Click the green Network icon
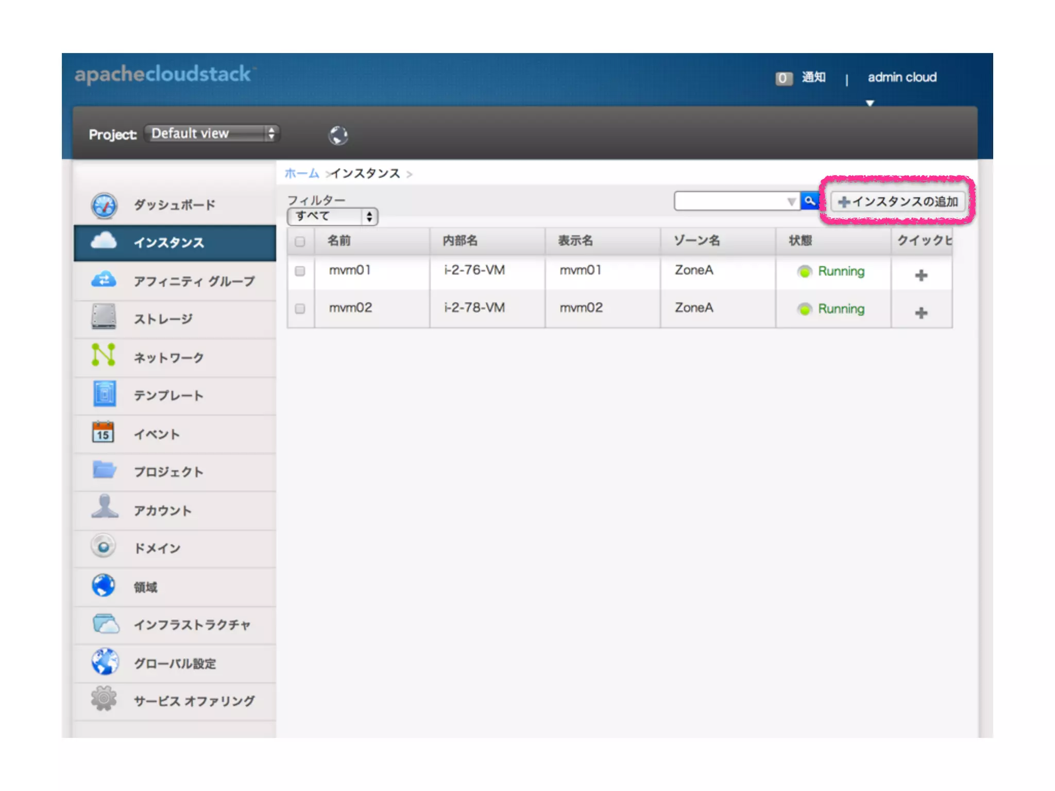 point(103,355)
